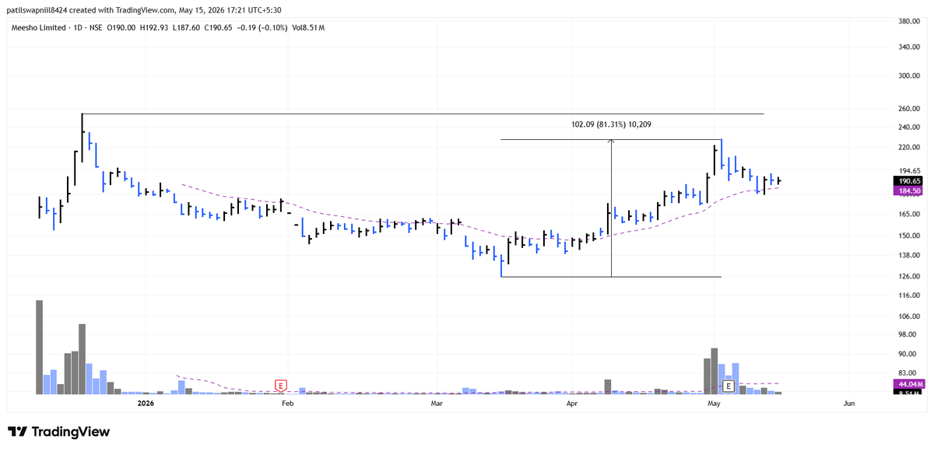Click the 340.00 price axis label
Viewport: 934px width, 451px height.
[x=909, y=47]
